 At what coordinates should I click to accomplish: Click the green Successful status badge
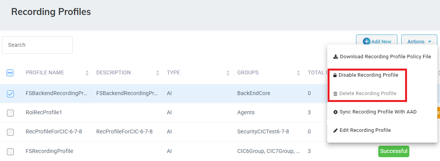point(394,151)
